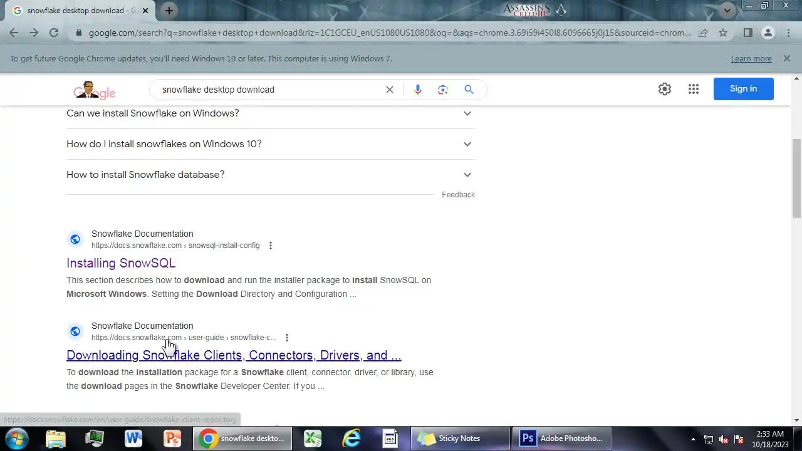Switch to Chrome taskbar window
802x451 pixels.
242,438
